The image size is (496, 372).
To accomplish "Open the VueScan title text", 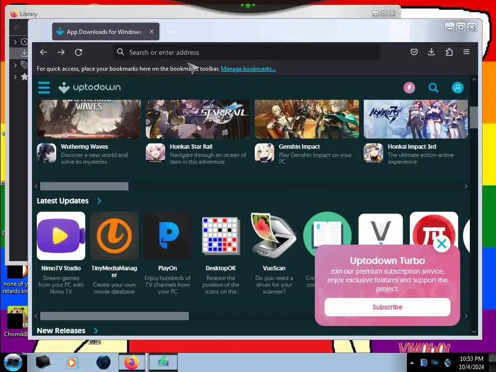I will tap(274, 268).
